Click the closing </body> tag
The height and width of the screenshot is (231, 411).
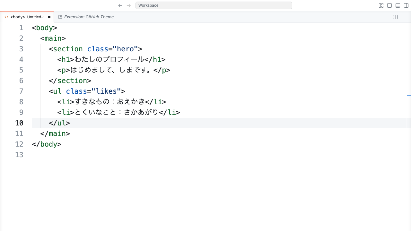[47, 144]
